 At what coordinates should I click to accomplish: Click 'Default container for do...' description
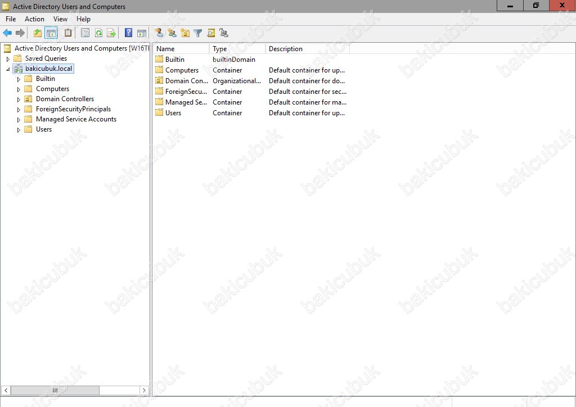click(307, 81)
